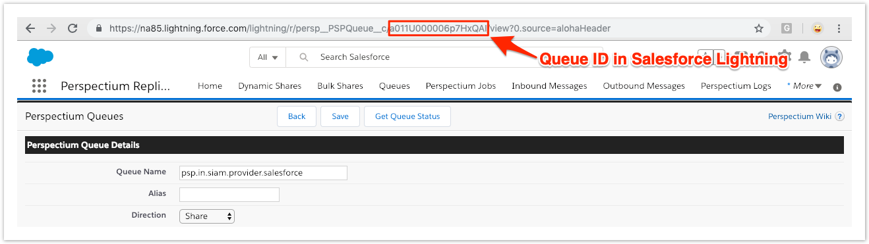Switch to the Dynamic Shares tab
The height and width of the screenshot is (244, 869).
pos(270,86)
